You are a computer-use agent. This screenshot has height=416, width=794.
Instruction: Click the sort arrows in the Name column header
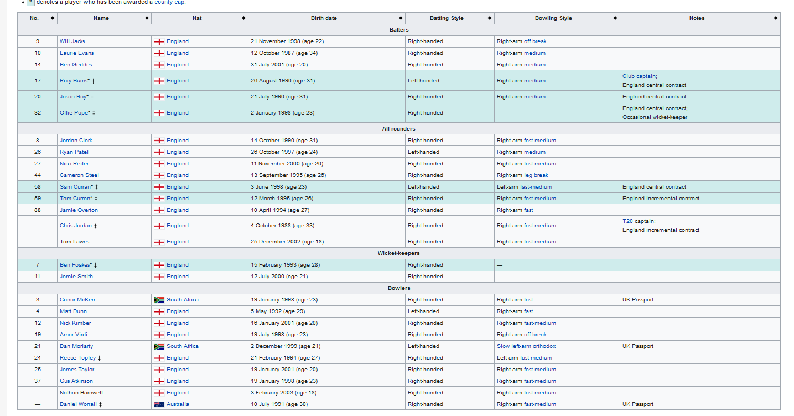pyautogui.click(x=147, y=18)
